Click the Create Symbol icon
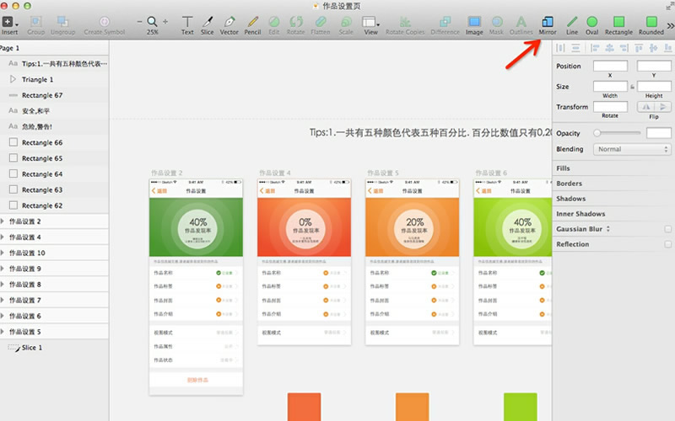Viewport: 675px width, 421px height. click(104, 22)
